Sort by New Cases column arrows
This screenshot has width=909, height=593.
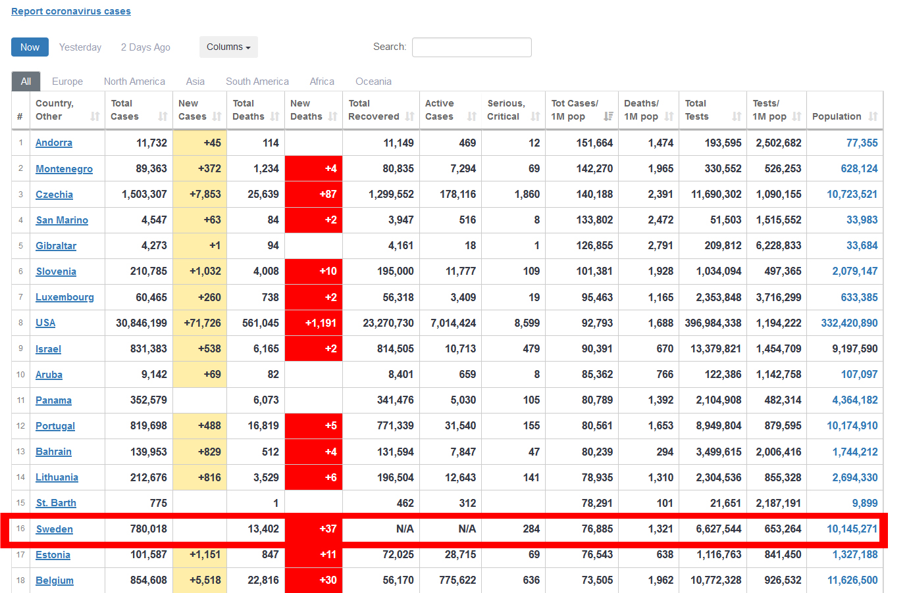coord(217,116)
